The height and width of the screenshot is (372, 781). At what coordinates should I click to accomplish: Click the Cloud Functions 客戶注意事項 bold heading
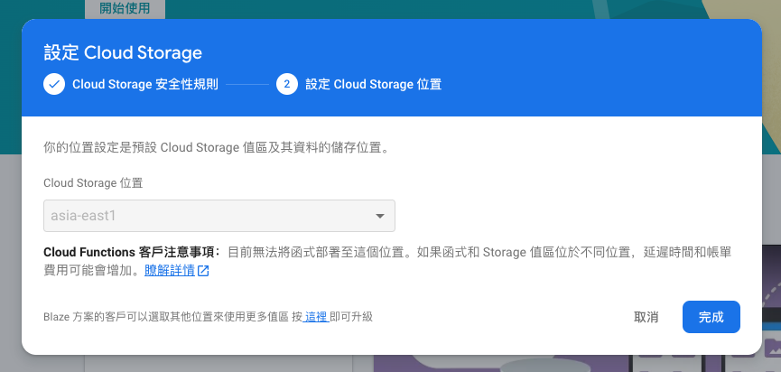tap(132, 252)
